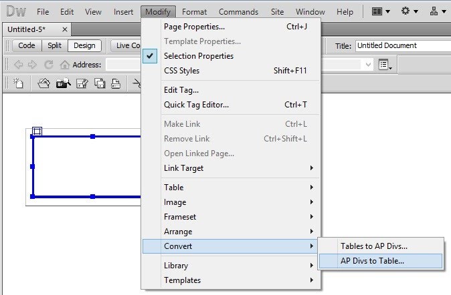Click the document Title input field

pyautogui.click(x=403, y=45)
